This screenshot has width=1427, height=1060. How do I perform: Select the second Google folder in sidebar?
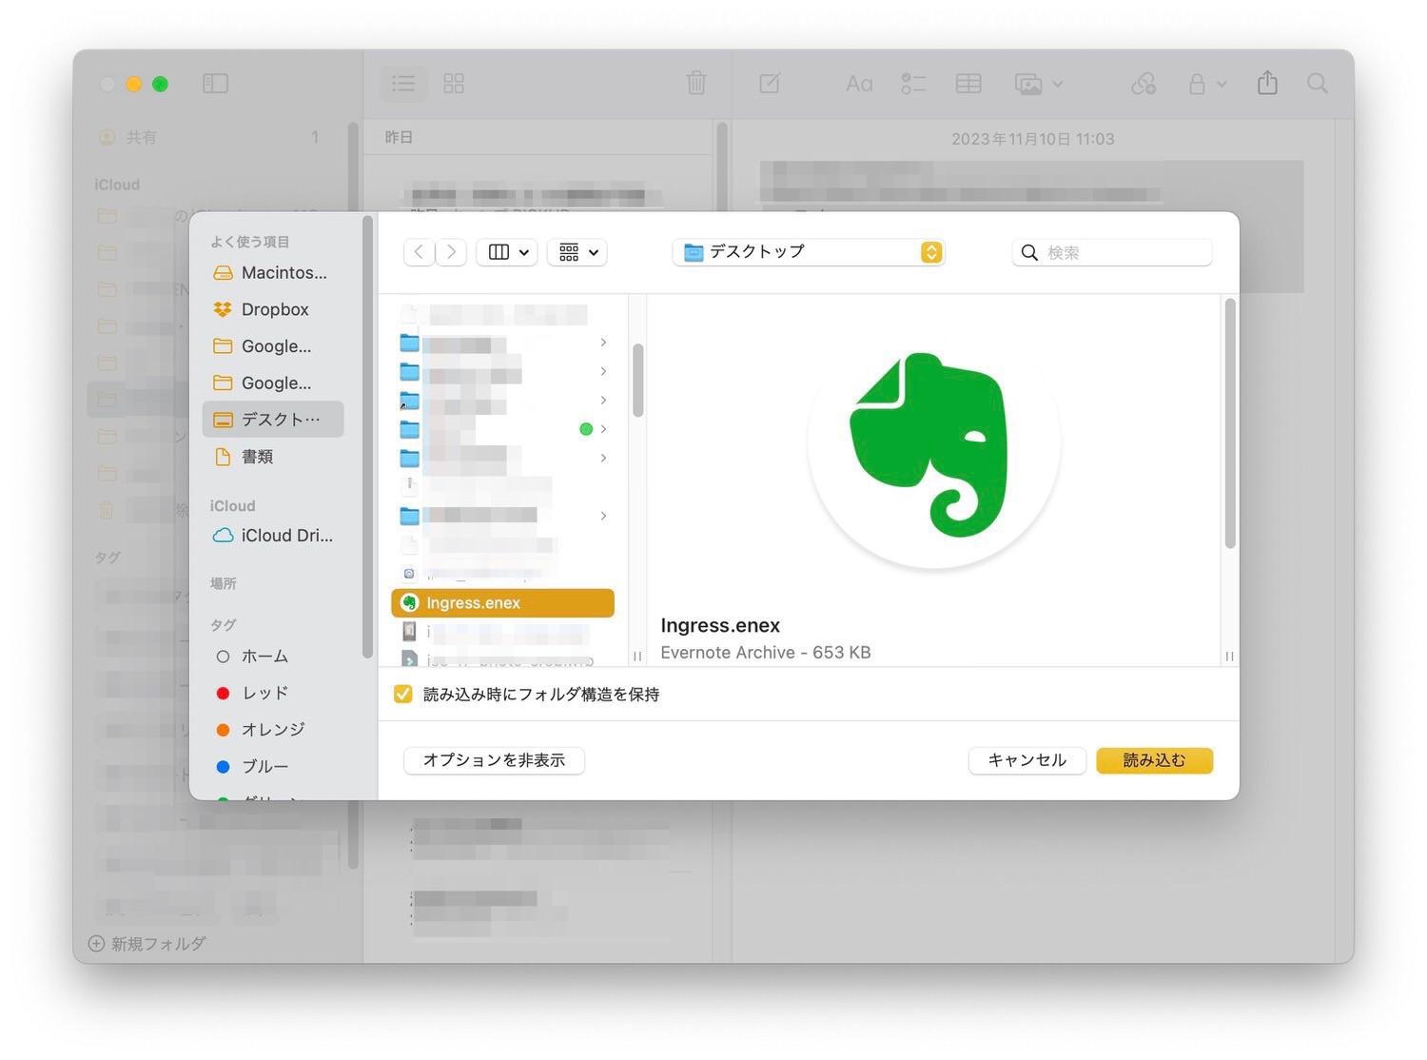273,383
